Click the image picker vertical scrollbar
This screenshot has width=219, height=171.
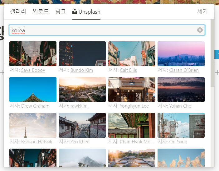[212, 53]
